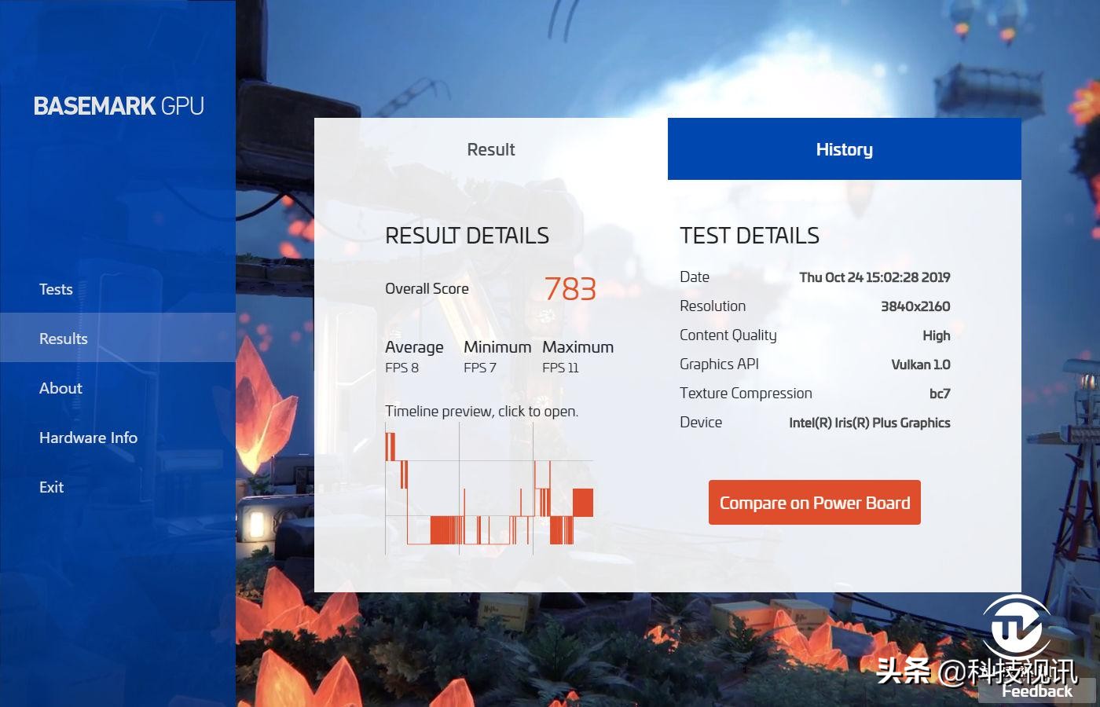Screen dimensions: 1100x707
Task: View Hardware Info from the sidebar
Action: point(88,438)
